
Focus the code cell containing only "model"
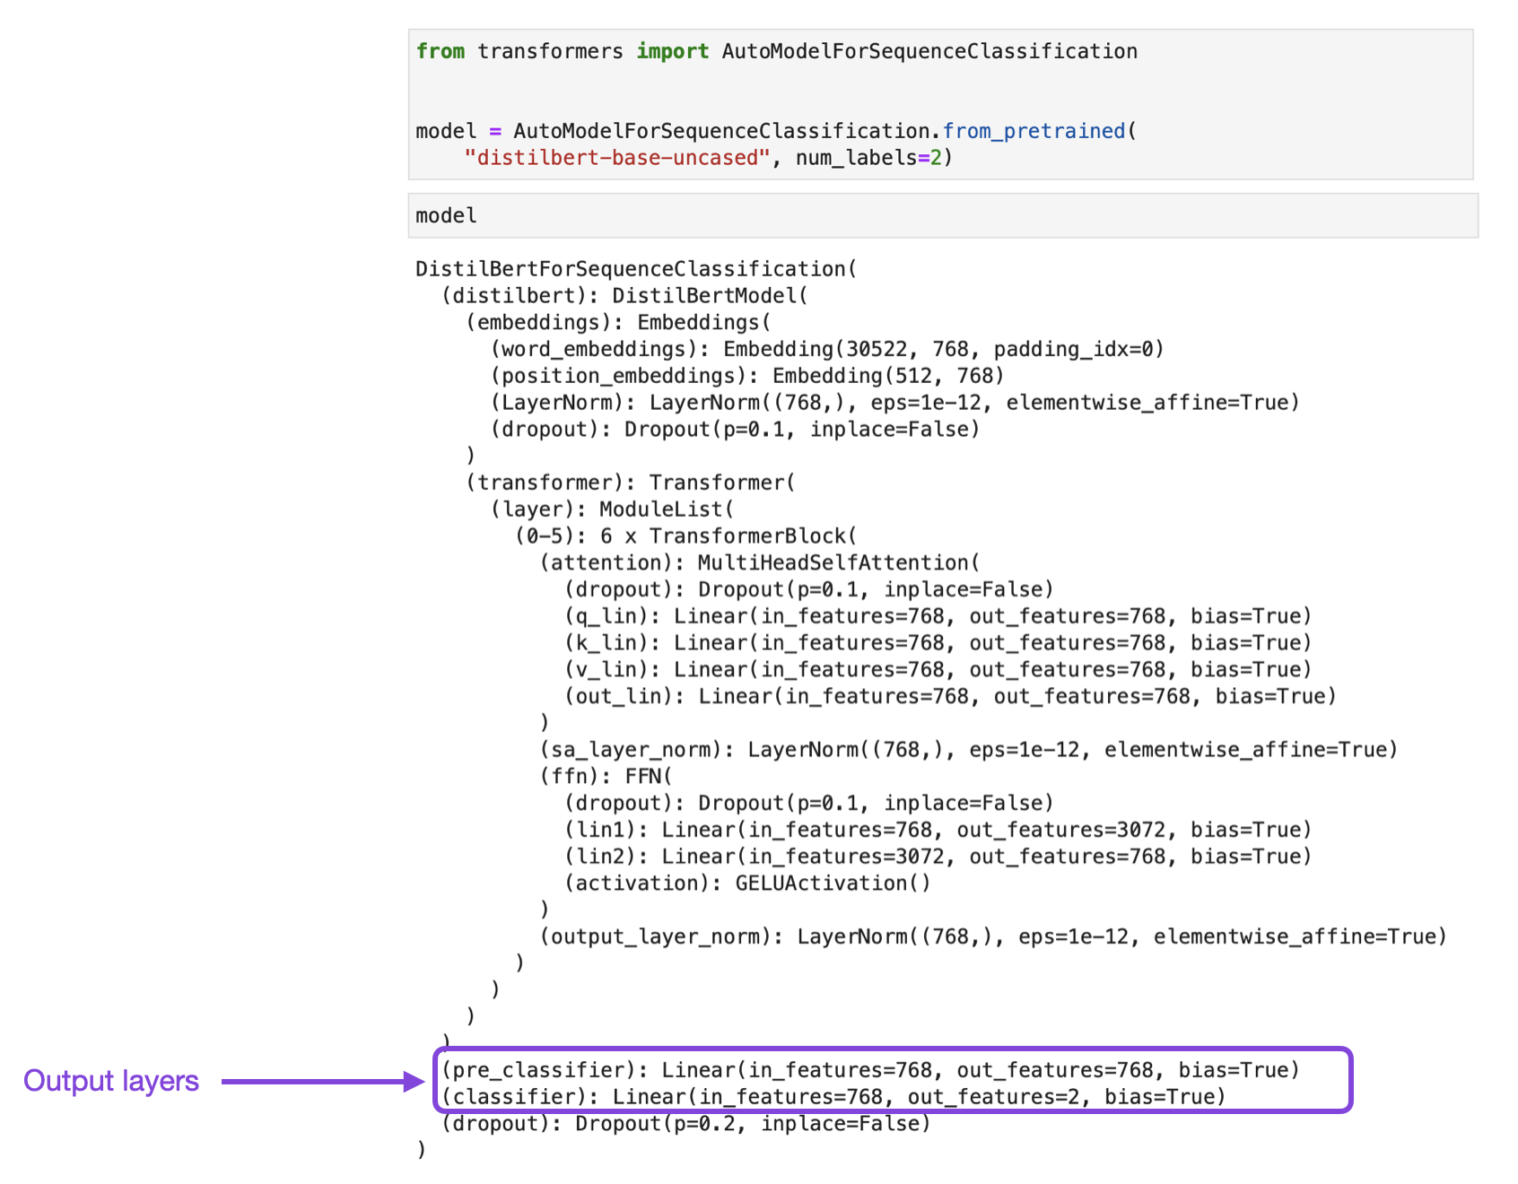[x=942, y=216]
